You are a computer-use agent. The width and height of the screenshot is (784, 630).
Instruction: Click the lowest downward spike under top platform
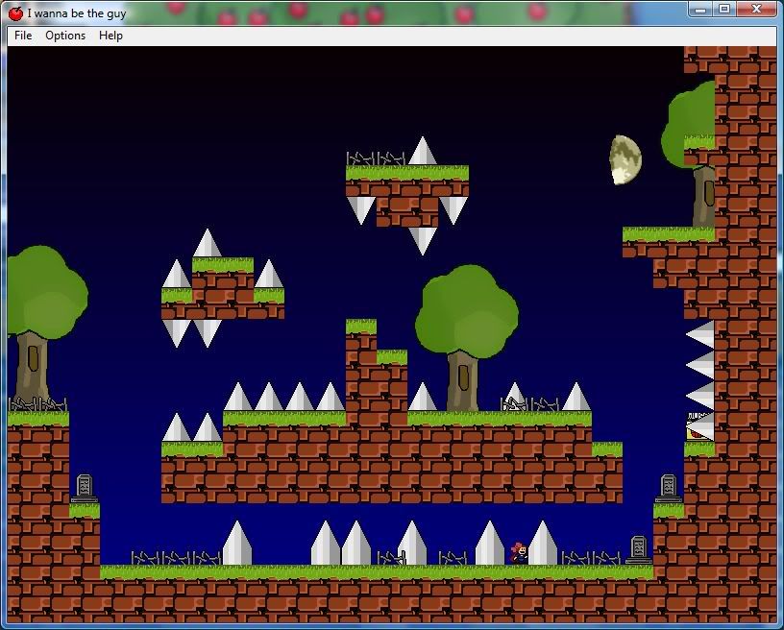tap(423, 241)
